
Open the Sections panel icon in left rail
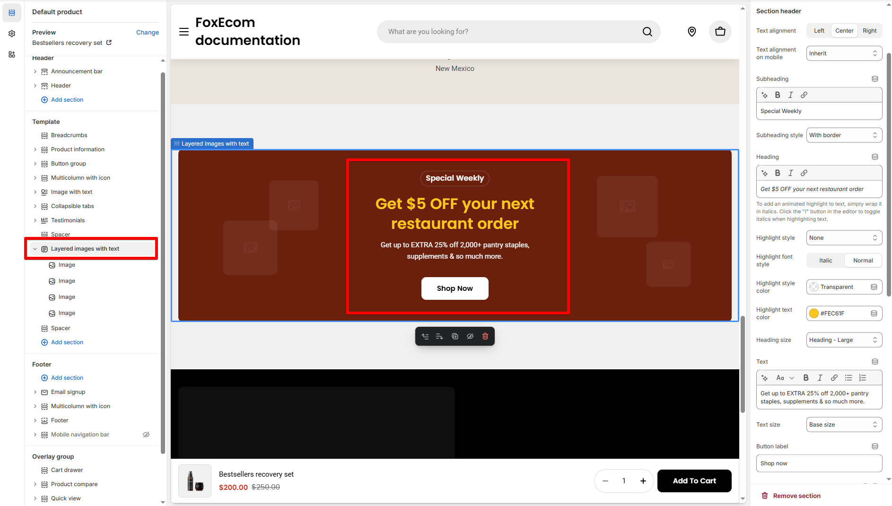coord(12,13)
